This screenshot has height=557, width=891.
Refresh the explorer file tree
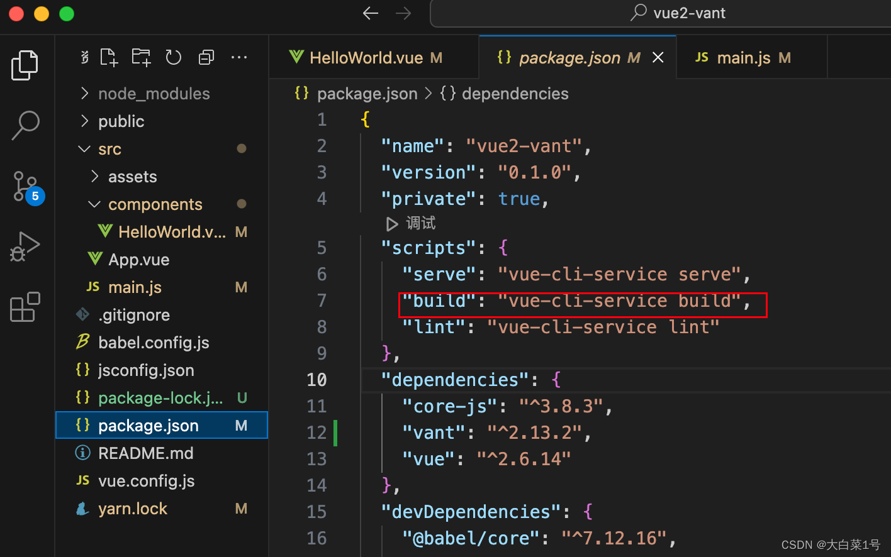174,57
